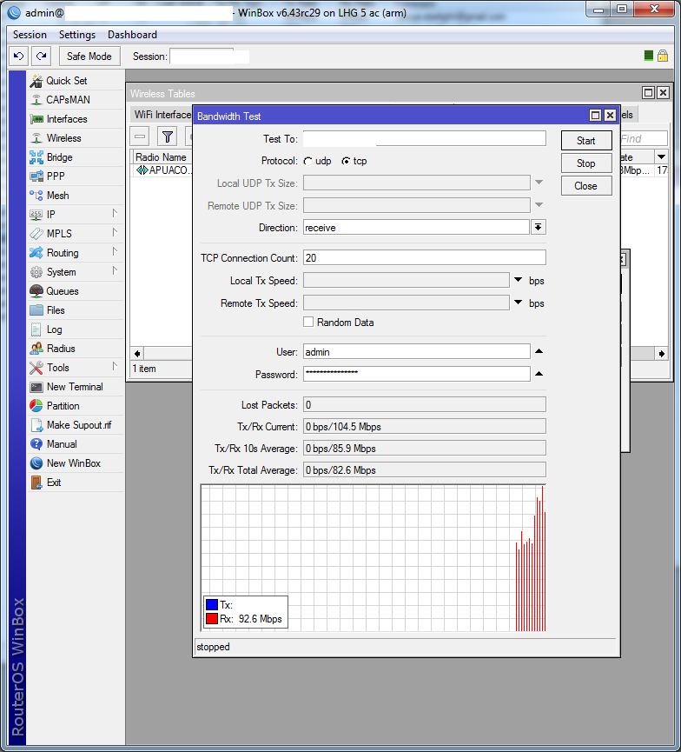Click the Radio Name column header

[162, 156]
